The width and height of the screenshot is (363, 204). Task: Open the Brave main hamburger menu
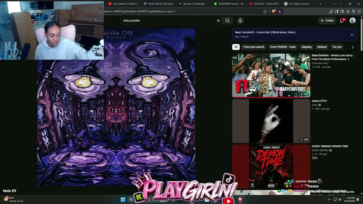coord(359,11)
